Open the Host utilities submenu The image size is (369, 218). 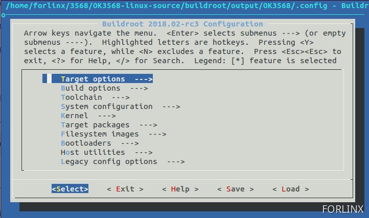pyautogui.click(x=93, y=152)
